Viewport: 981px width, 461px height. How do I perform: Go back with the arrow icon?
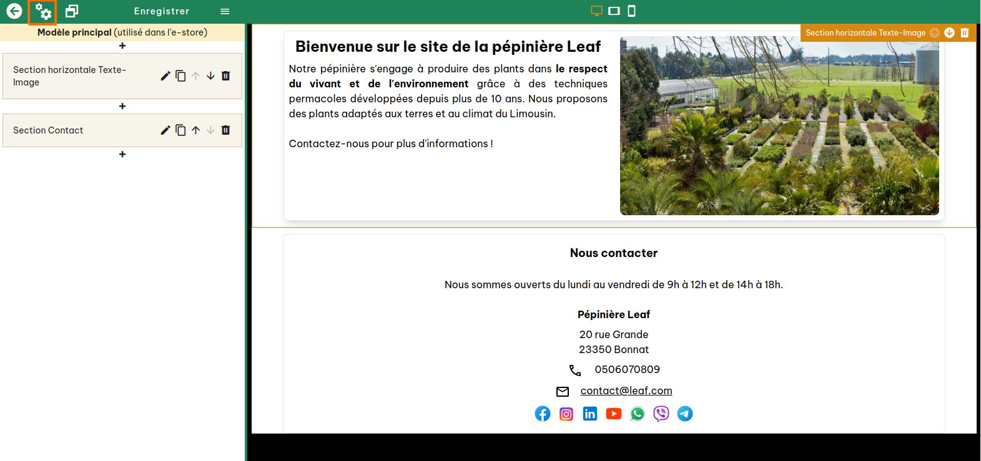pyautogui.click(x=14, y=11)
